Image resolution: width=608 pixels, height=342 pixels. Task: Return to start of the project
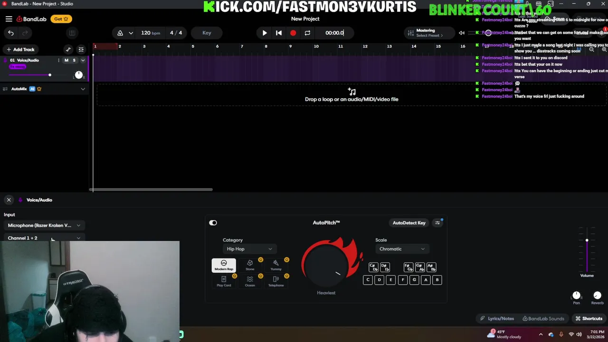pos(279,33)
